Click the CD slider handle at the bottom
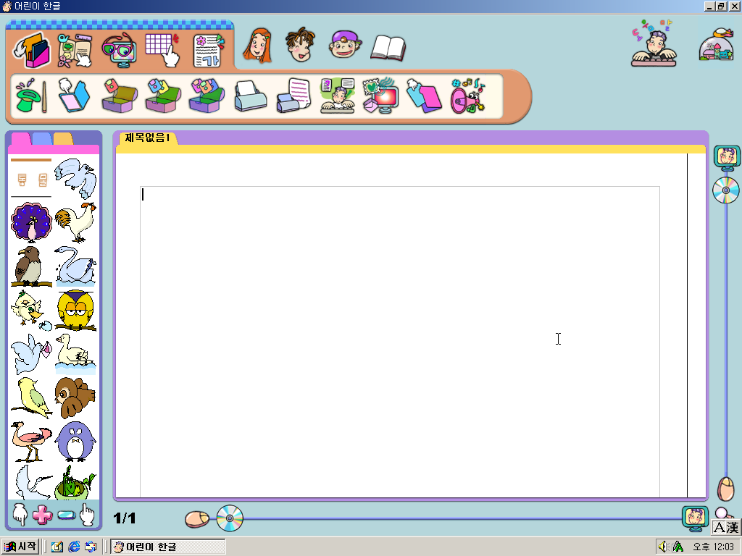 point(230,518)
